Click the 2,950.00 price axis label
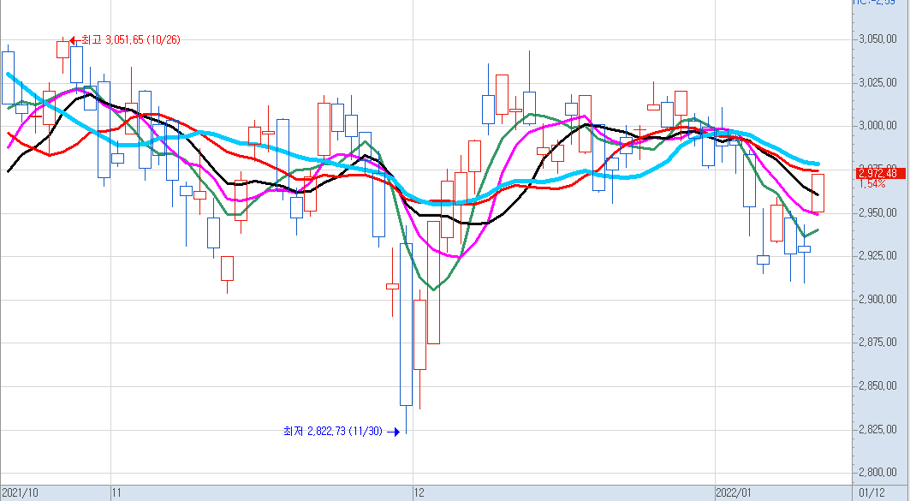This screenshot has height=501, width=910. 878,213
